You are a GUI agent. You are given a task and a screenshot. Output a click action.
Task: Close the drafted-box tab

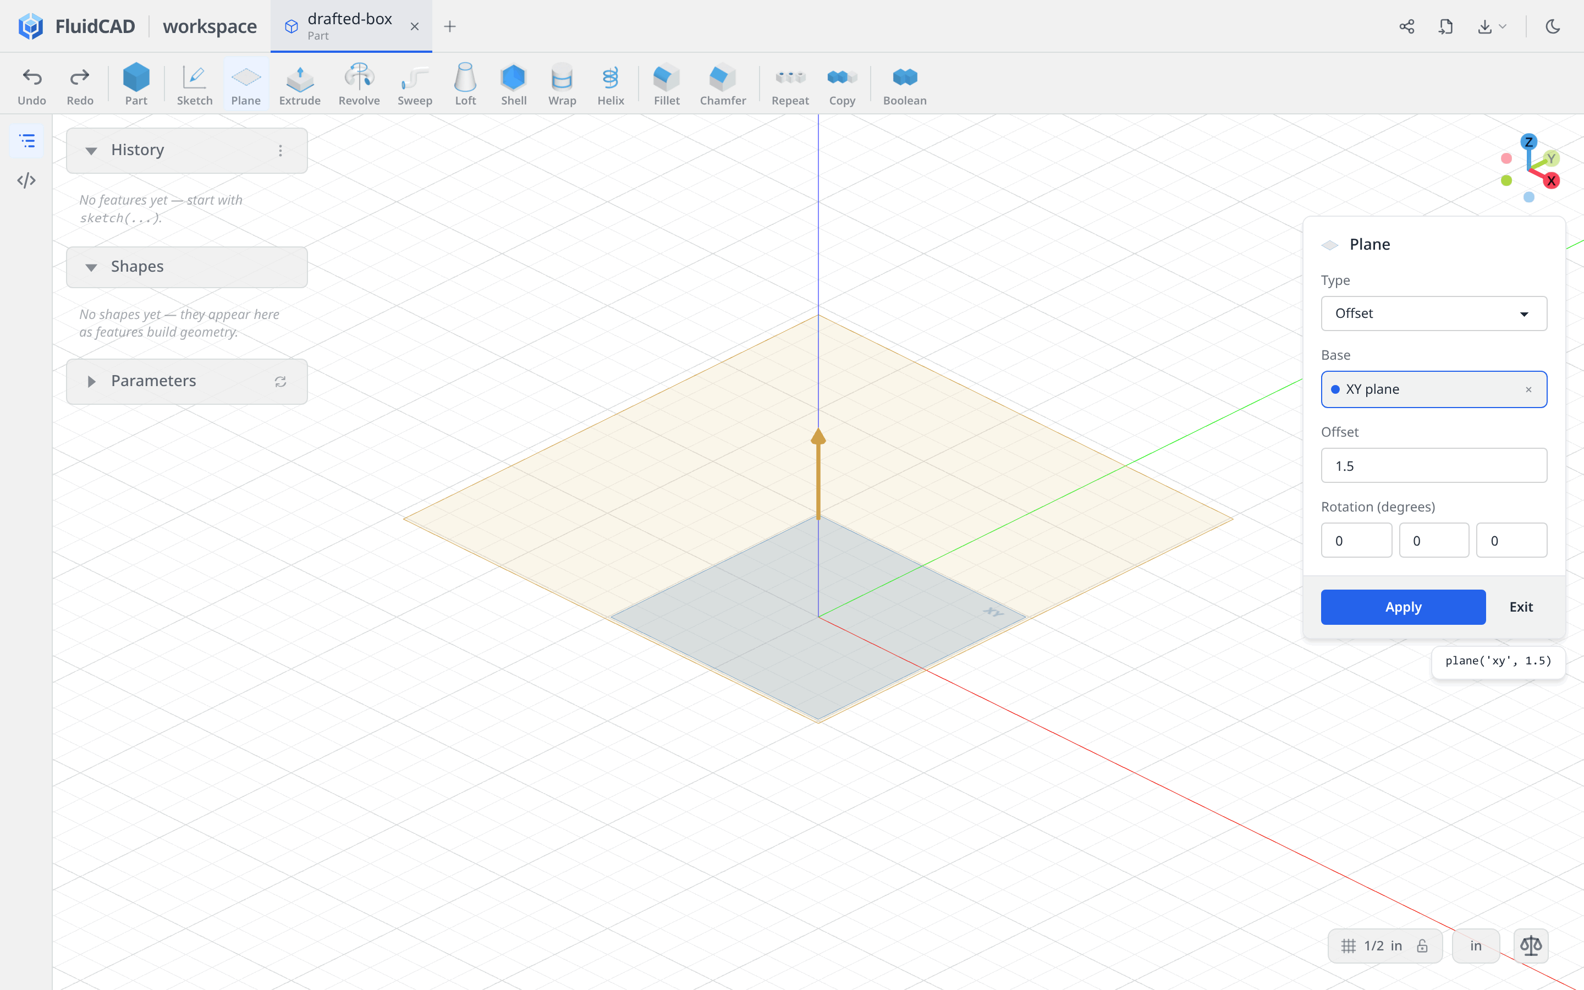[414, 26]
